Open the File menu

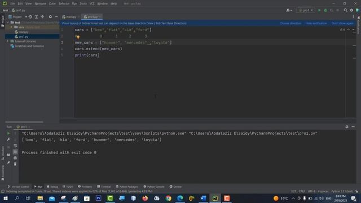point(12,4)
